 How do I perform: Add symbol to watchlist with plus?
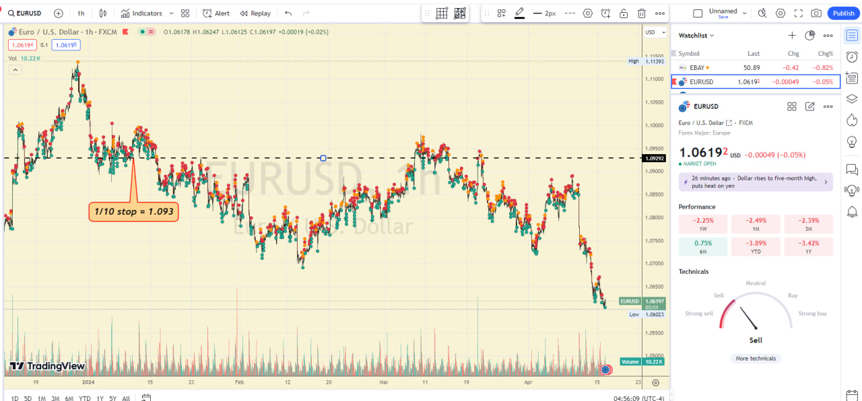[792, 36]
